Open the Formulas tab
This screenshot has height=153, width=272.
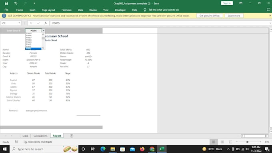[66, 10]
